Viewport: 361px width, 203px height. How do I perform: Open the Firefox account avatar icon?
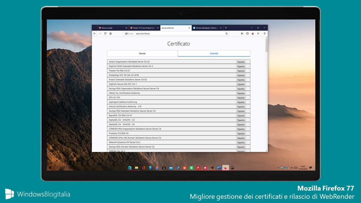[x=253, y=33]
